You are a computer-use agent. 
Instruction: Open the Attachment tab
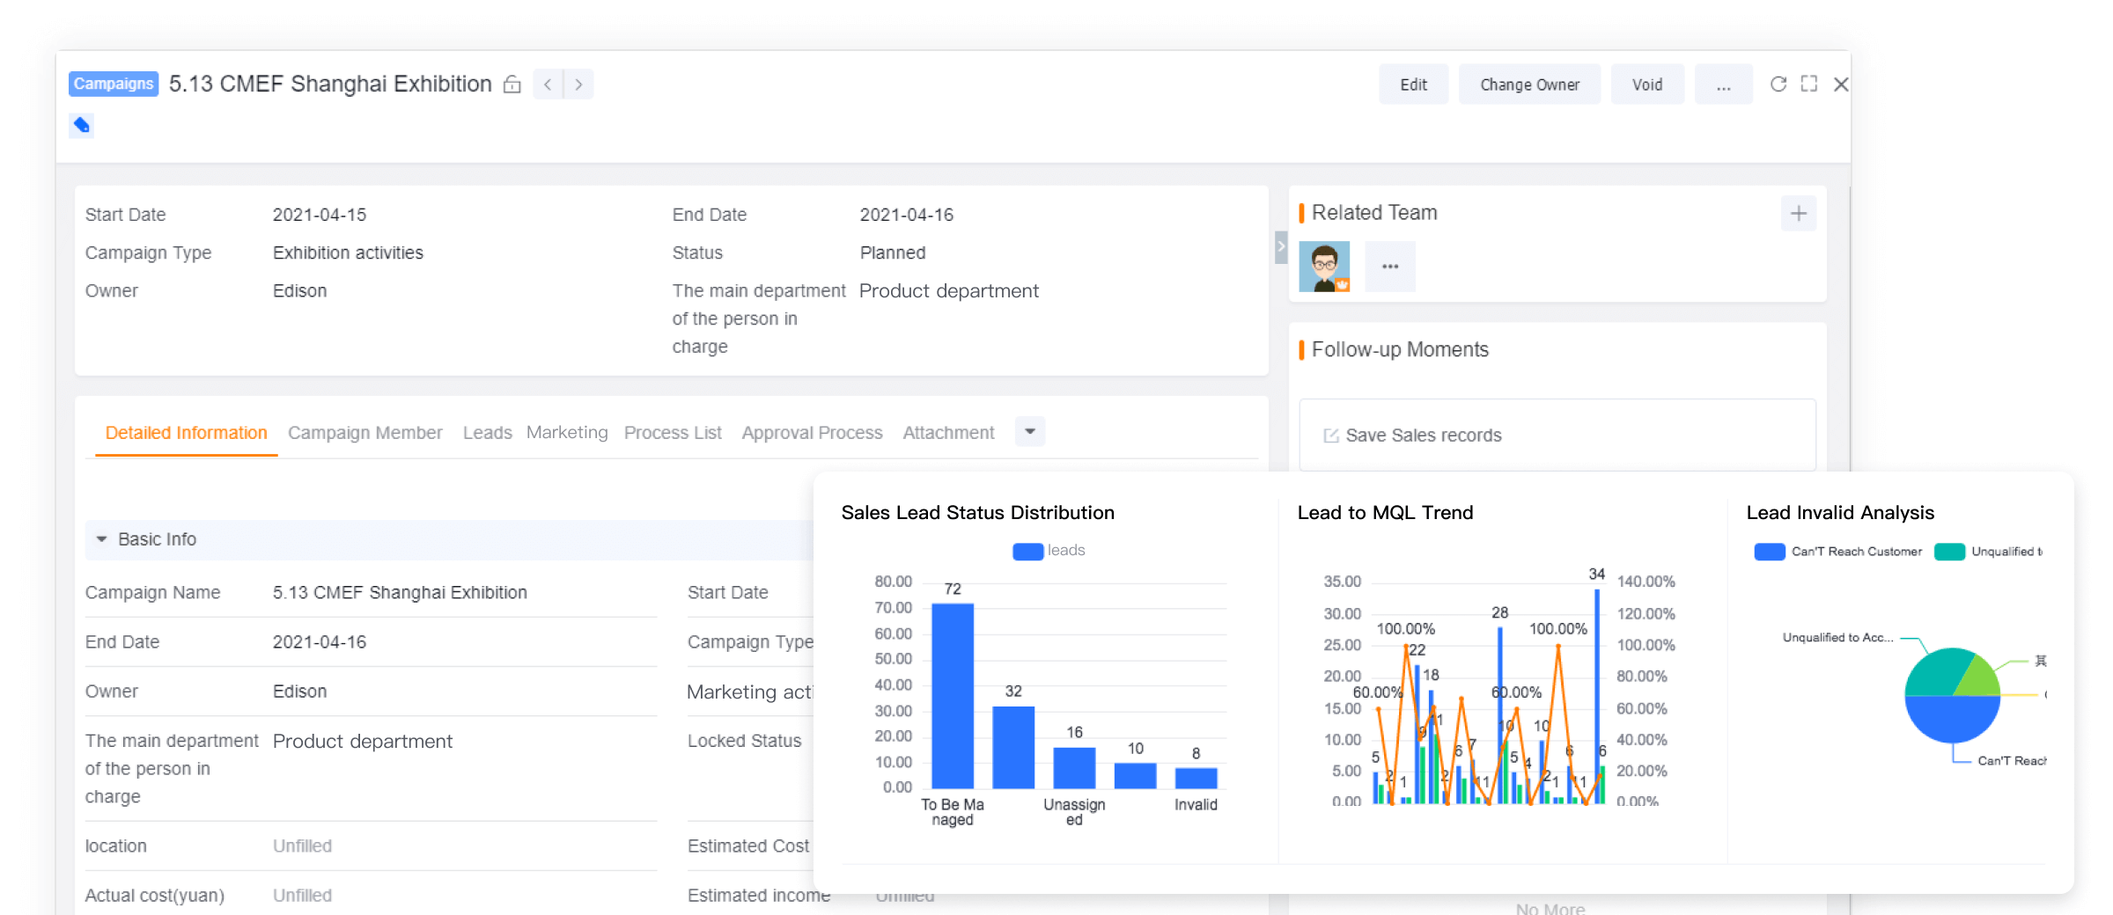[948, 433]
